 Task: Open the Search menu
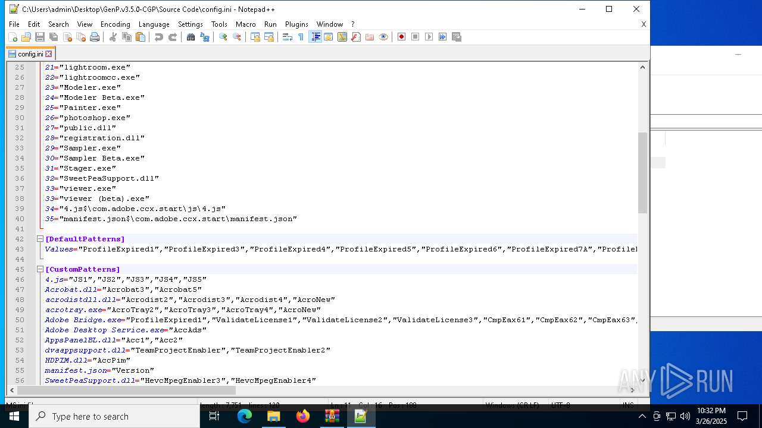coord(58,24)
